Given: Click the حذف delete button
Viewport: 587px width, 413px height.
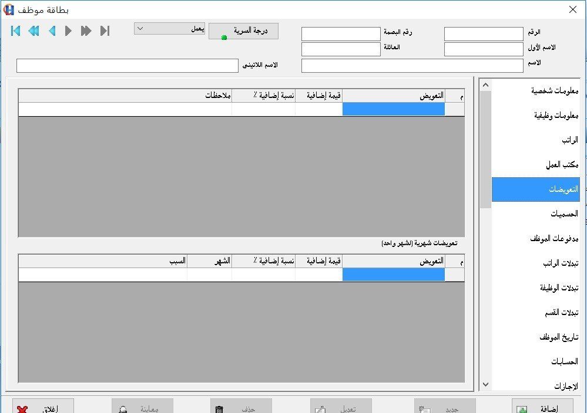Looking at the screenshot, I should tap(241, 407).
